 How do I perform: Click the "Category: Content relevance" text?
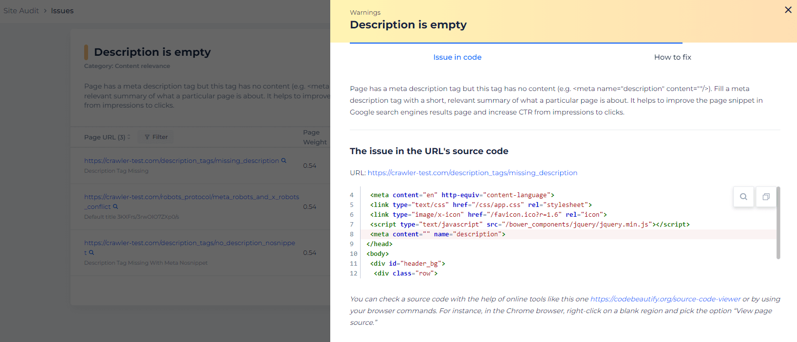click(127, 66)
